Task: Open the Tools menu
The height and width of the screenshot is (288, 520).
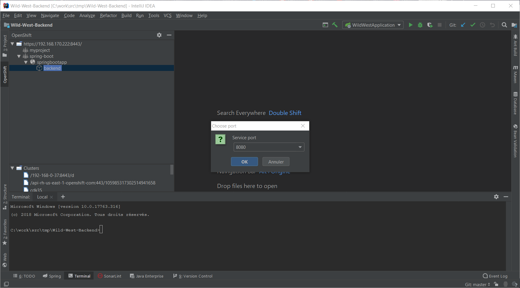Action: pos(154,16)
